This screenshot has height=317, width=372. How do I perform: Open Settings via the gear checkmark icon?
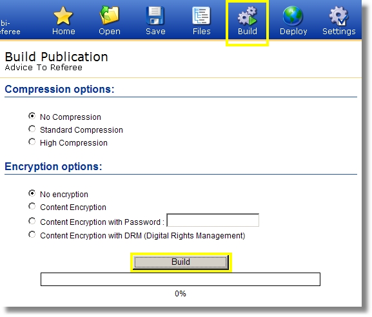338,16
